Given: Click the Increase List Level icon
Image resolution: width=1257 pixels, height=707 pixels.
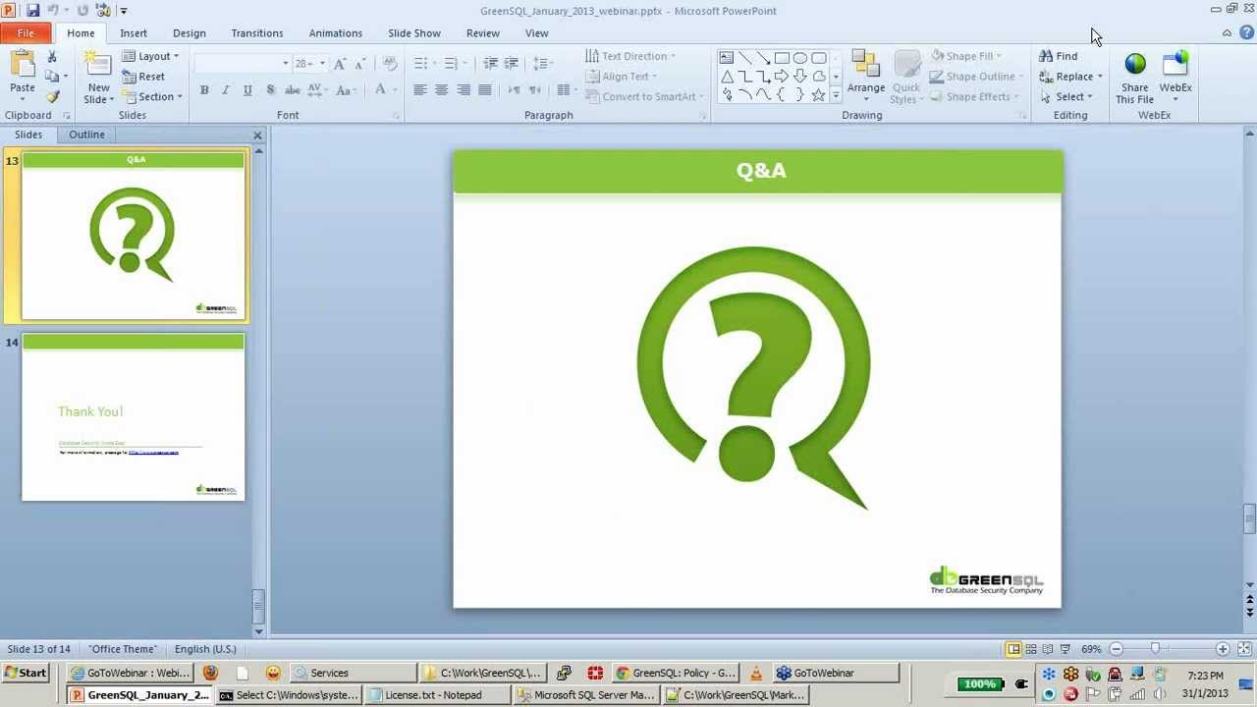Looking at the screenshot, I should [x=511, y=63].
